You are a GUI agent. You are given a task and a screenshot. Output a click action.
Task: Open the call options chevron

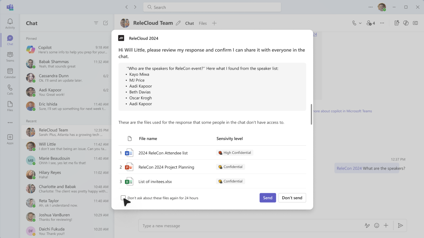[x=360, y=23]
